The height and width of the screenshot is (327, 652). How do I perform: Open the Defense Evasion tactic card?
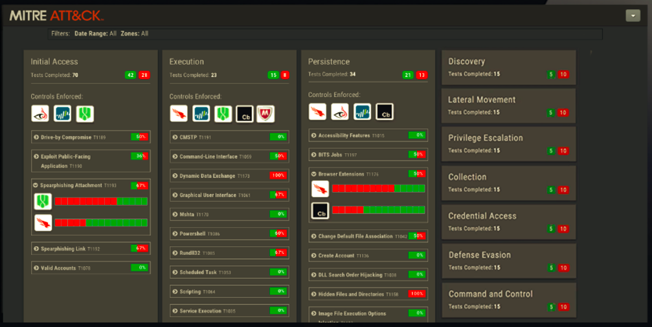pyautogui.click(x=508, y=261)
